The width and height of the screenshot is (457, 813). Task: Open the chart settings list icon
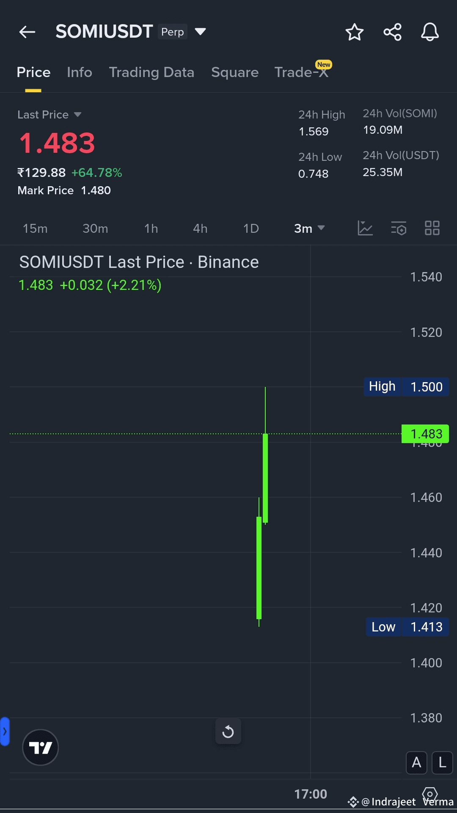coord(398,228)
